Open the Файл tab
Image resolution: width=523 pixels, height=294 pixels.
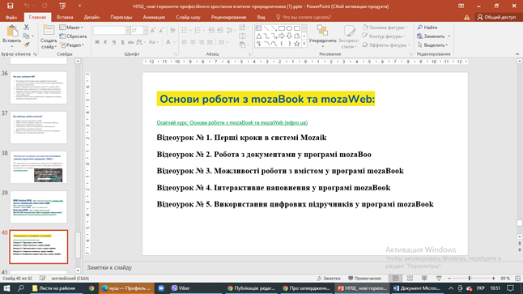pyautogui.click(x=11, y=17)
